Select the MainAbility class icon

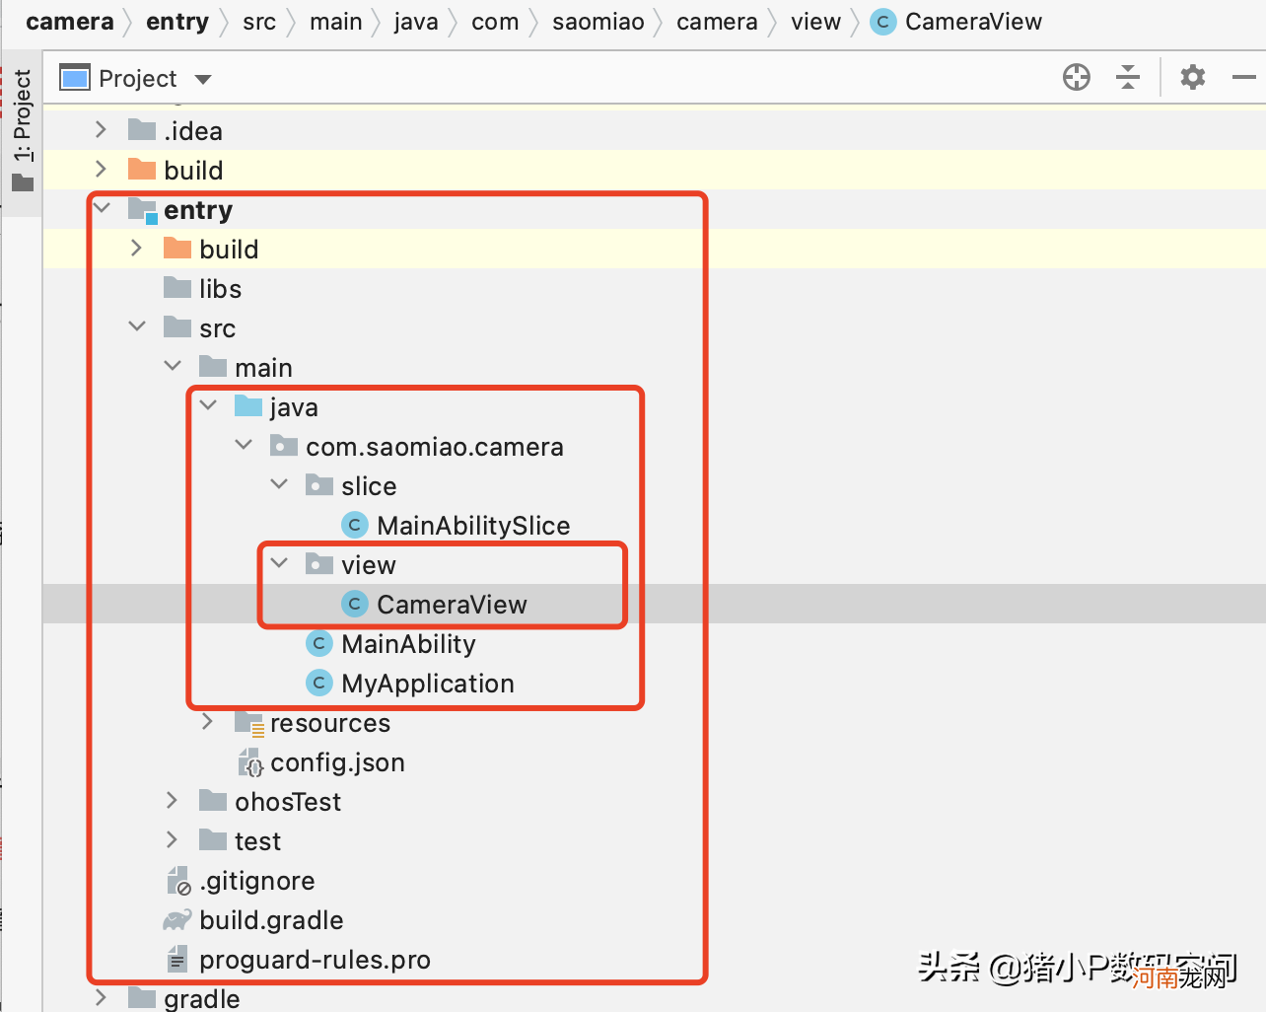(x=318, y=643)
